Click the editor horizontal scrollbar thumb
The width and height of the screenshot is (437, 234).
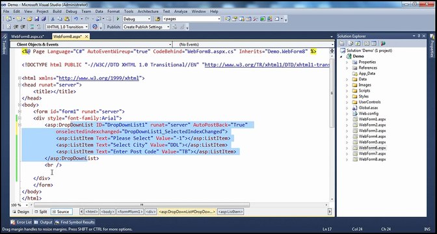(142, 205)
